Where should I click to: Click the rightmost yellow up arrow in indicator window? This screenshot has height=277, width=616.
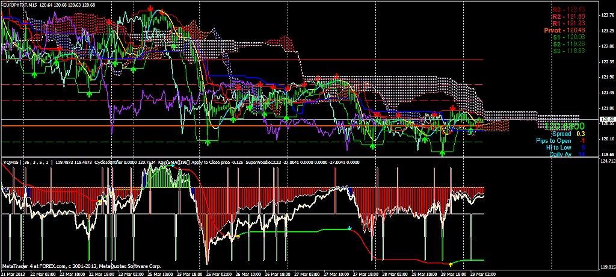click(x=451, y=264)
